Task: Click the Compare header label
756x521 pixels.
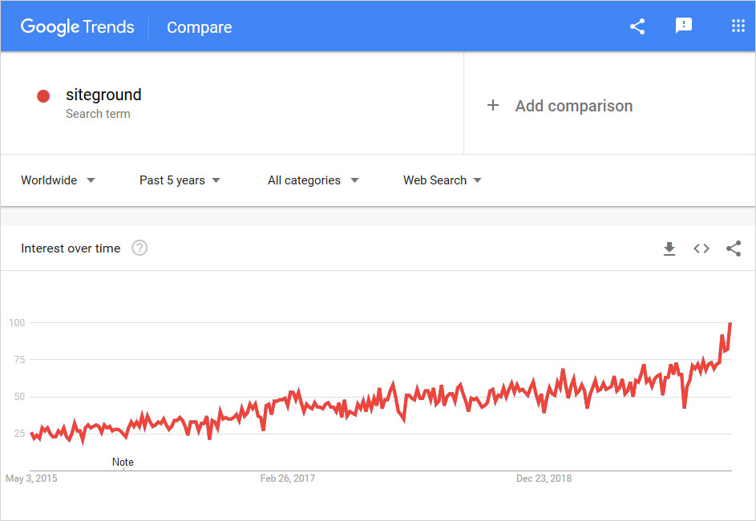Action: (x=199, y=27)
